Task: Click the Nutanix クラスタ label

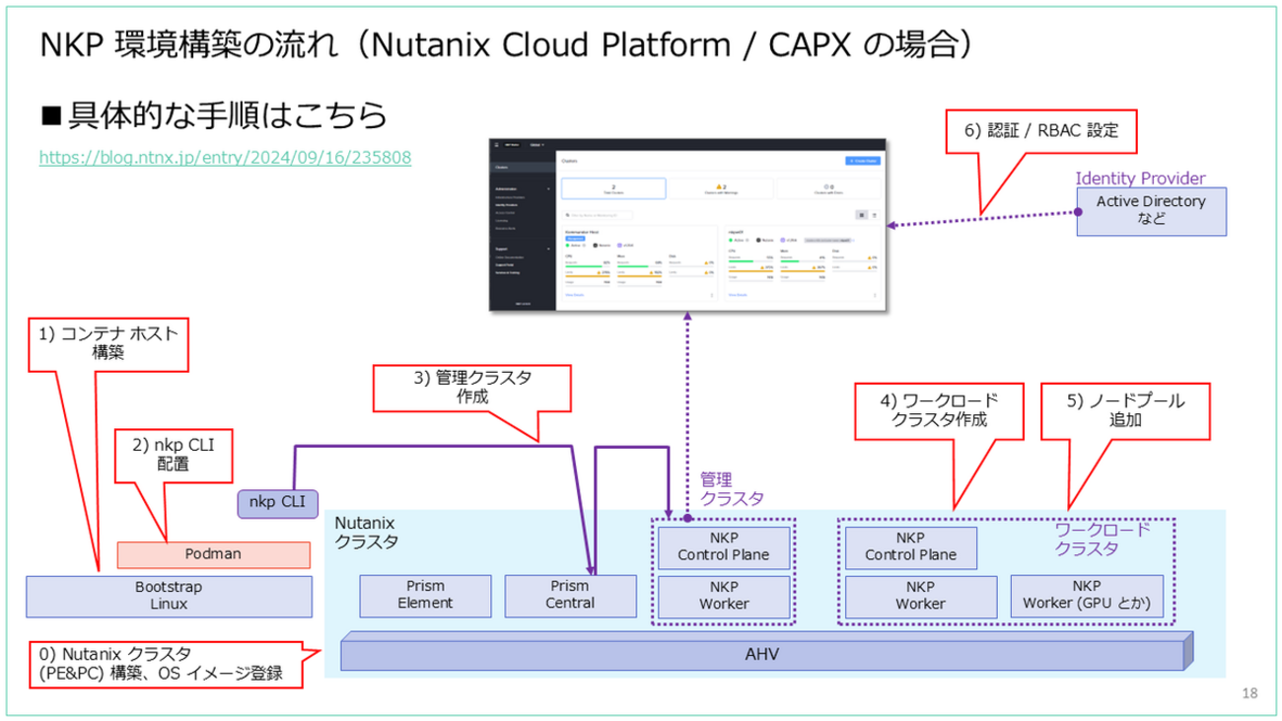Action: pos(368,532)
